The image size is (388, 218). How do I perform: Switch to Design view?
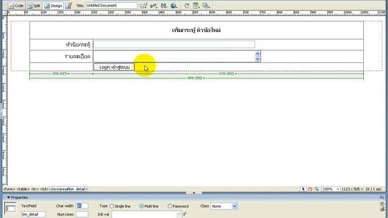[x=53, y=5]
